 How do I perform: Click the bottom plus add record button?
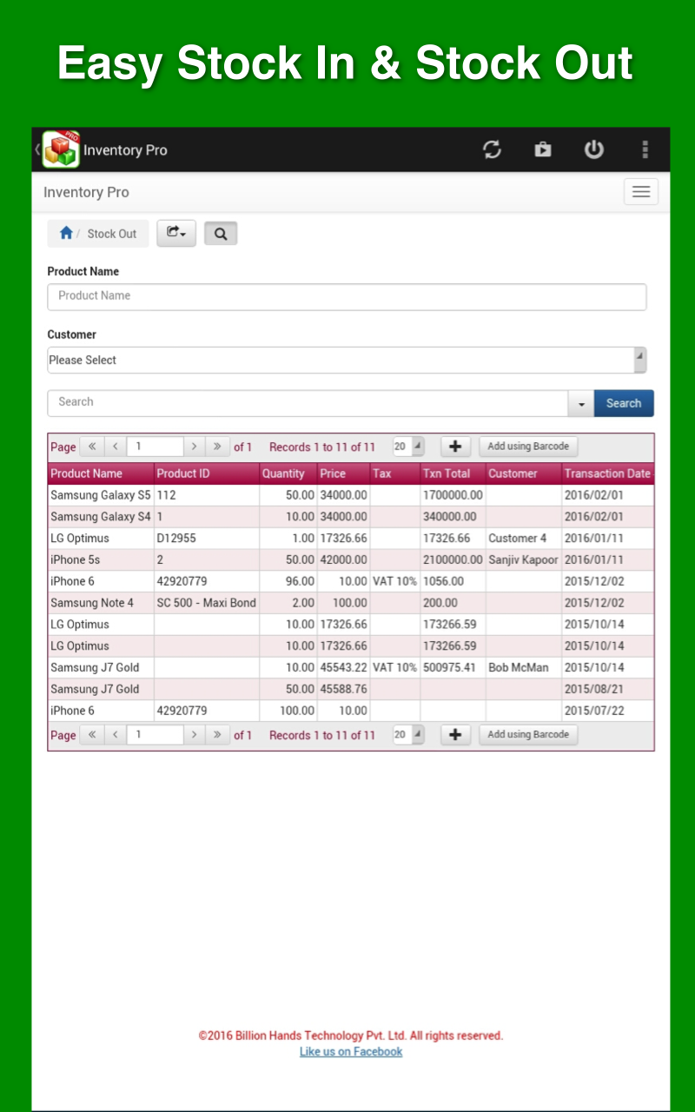tap(455, 735)
